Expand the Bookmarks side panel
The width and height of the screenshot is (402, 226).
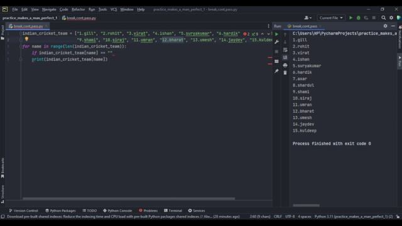pos(3,168)
